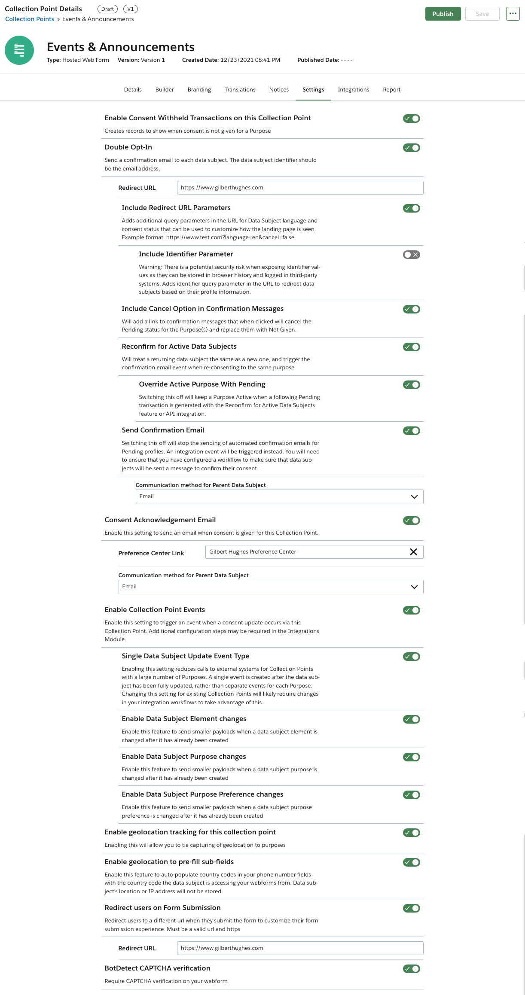Turn off BotDetect CAPTCHA verification

[411, 969]
